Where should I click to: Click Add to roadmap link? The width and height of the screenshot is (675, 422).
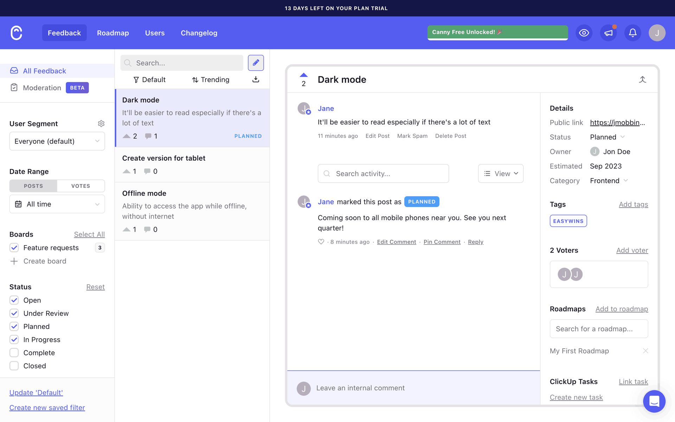[x=622, y=309]
